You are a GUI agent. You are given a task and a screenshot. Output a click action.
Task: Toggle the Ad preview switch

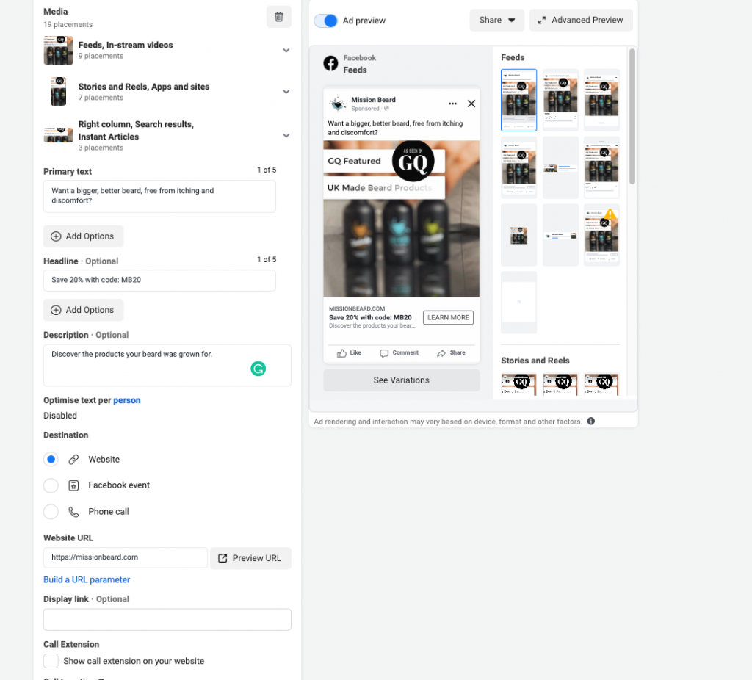click(325, 21)
